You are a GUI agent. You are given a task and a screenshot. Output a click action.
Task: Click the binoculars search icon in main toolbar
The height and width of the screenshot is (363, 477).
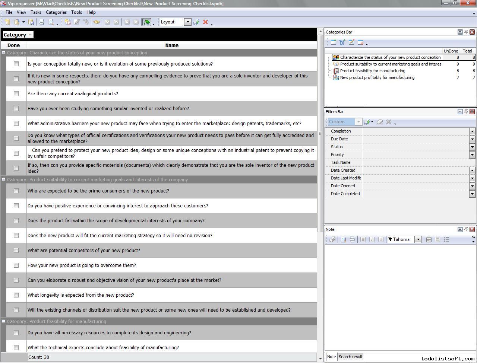(x=97, y=22)
